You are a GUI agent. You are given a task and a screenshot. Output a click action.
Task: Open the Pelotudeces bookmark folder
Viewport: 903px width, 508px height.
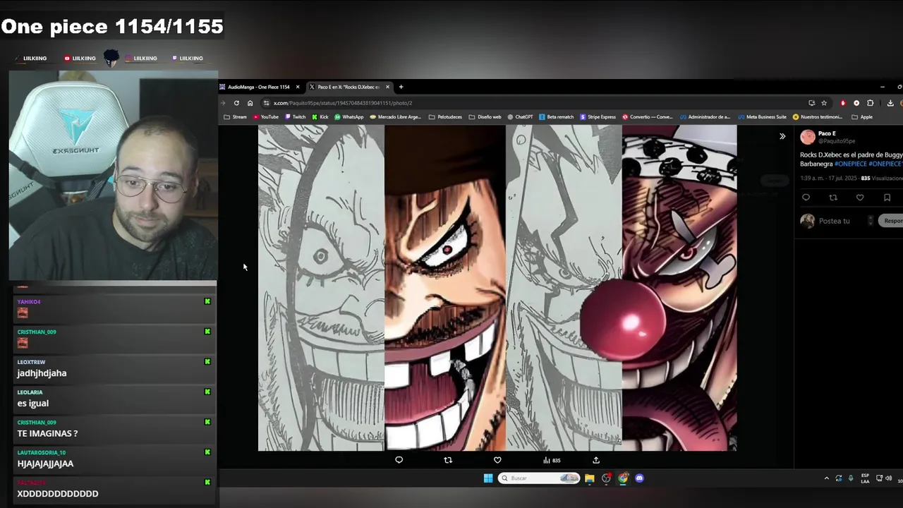(445, 117)
